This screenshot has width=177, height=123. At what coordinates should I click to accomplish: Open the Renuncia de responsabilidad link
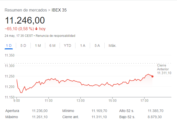click(55, 36)
